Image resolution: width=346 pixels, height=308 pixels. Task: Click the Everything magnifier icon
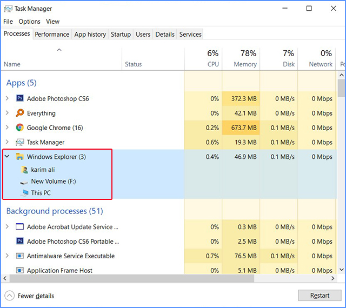click(20, 113)
